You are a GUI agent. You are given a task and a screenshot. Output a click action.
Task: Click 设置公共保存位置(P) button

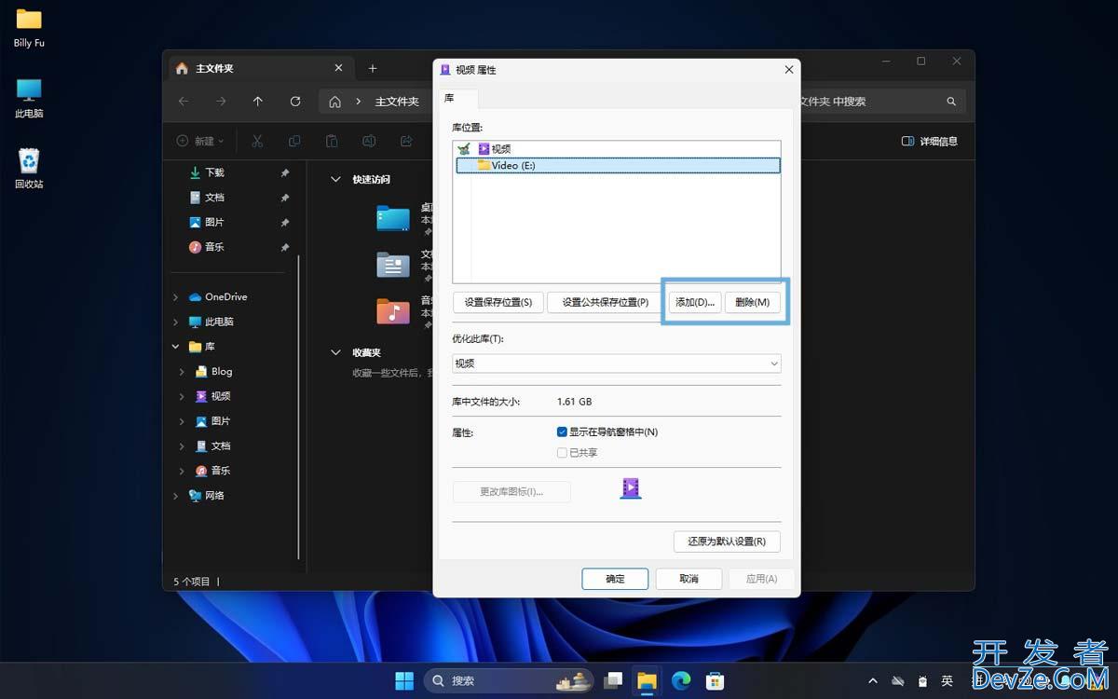click(x=606, y=302)
